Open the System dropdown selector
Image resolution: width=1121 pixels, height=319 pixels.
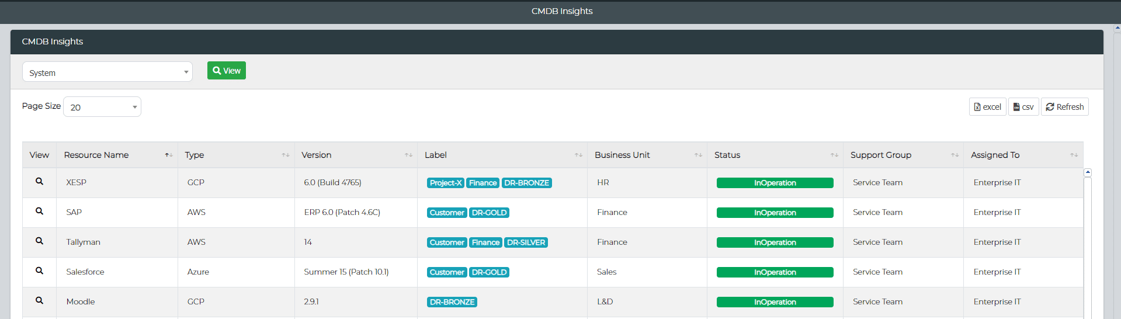(x=107, y=72)
